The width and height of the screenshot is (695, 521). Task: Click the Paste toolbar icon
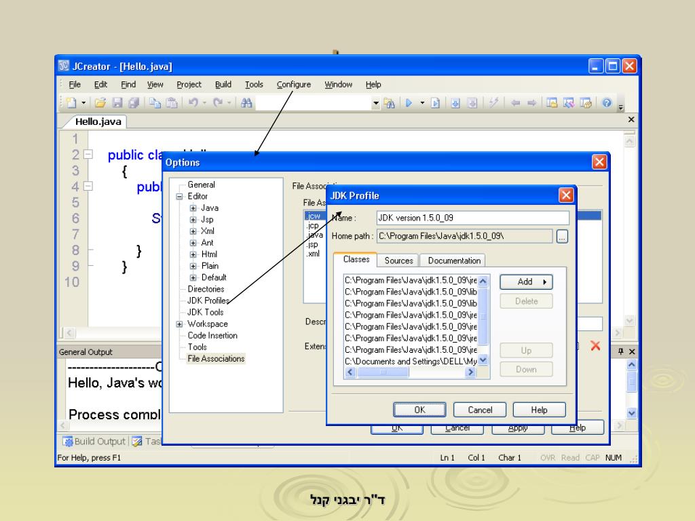pos(172,103)
